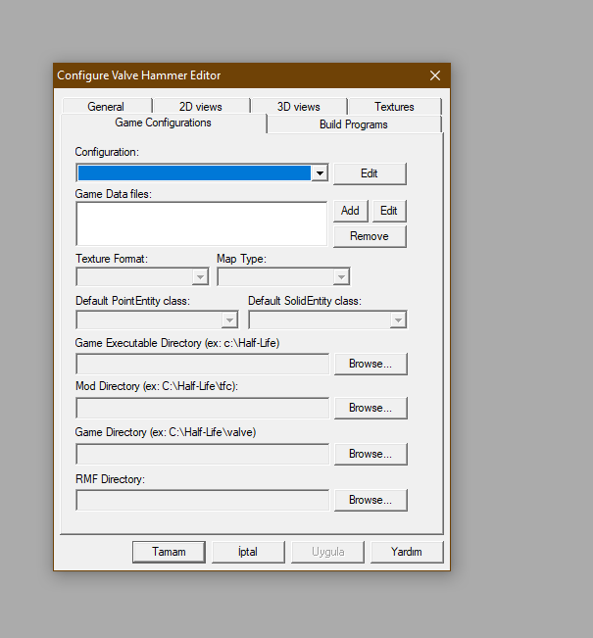The width and height of the screenshot is (593, 638).
Task: Expand the Configuration dropdown
Action: [320, 173]
